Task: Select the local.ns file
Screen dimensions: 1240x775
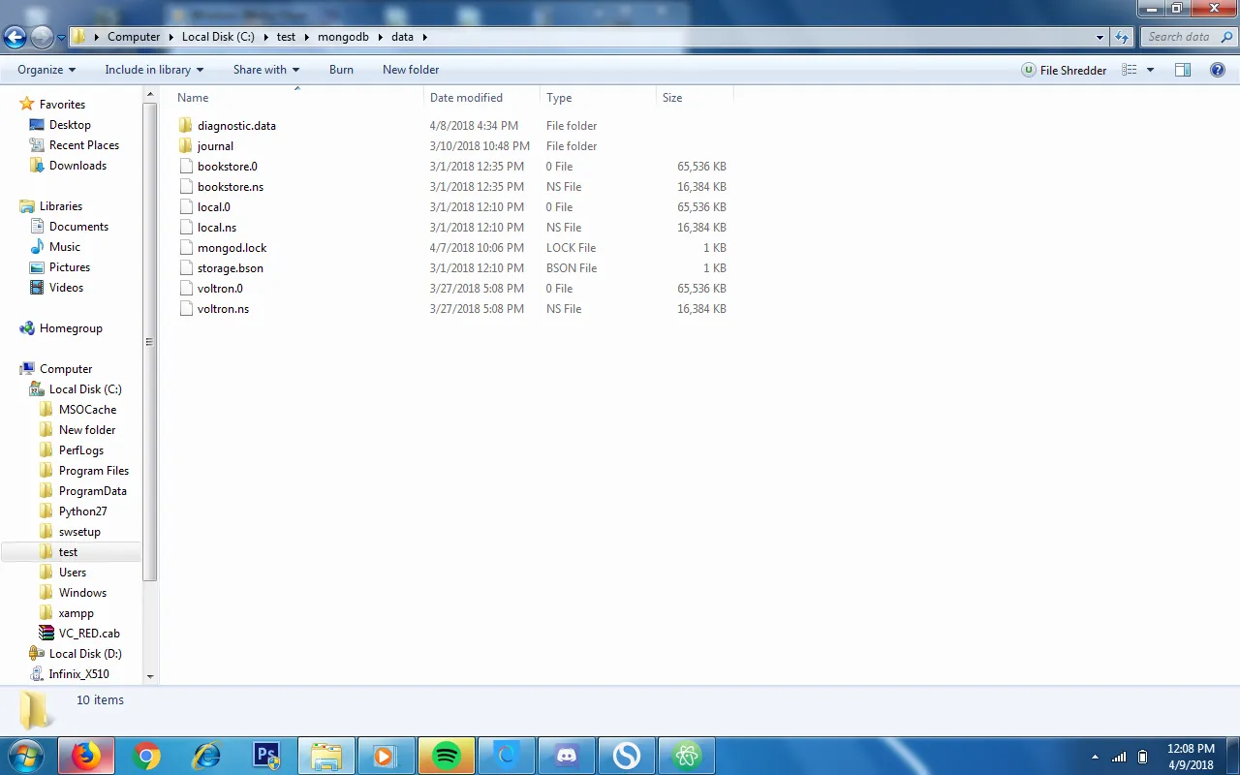Action: pos(217,228)
